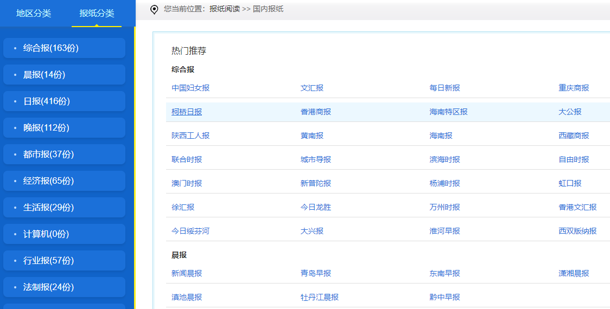Viewport: 610px width, 309px height.
Task: Click the 滇池晨报 link
Action: pos(187,297)
